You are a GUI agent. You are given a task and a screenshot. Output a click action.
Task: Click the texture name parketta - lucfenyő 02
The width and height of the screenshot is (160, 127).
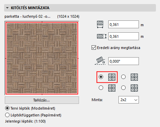[x=28, y=16]
